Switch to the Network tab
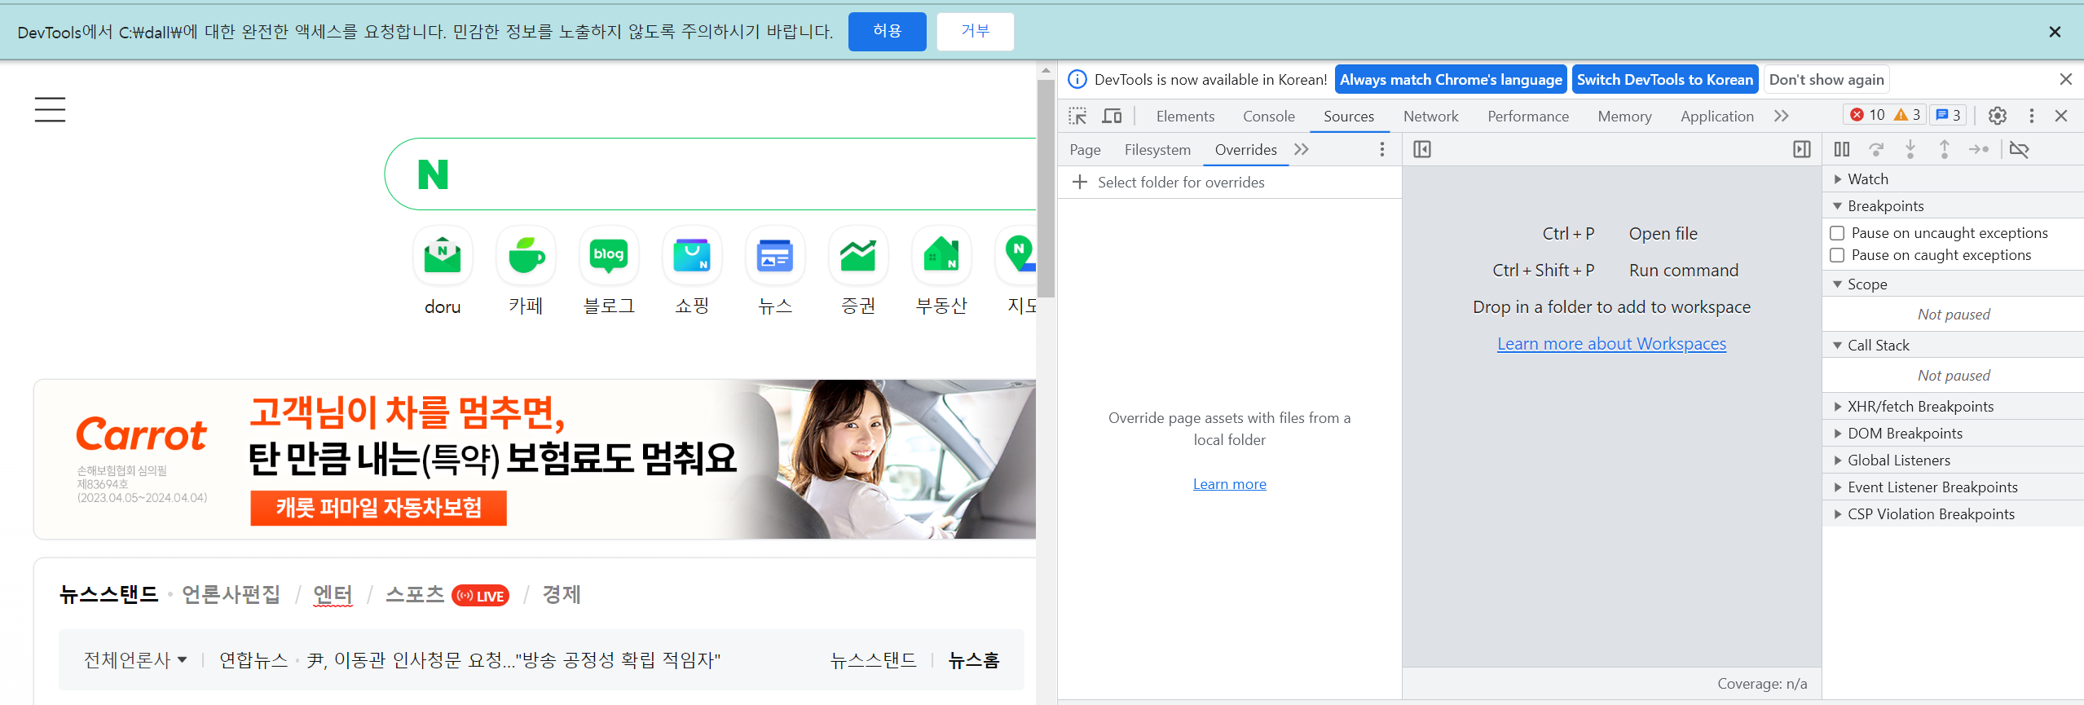2084x705 pixels. point(1430,116)
